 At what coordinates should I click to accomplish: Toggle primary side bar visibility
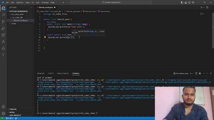[182, 2]
